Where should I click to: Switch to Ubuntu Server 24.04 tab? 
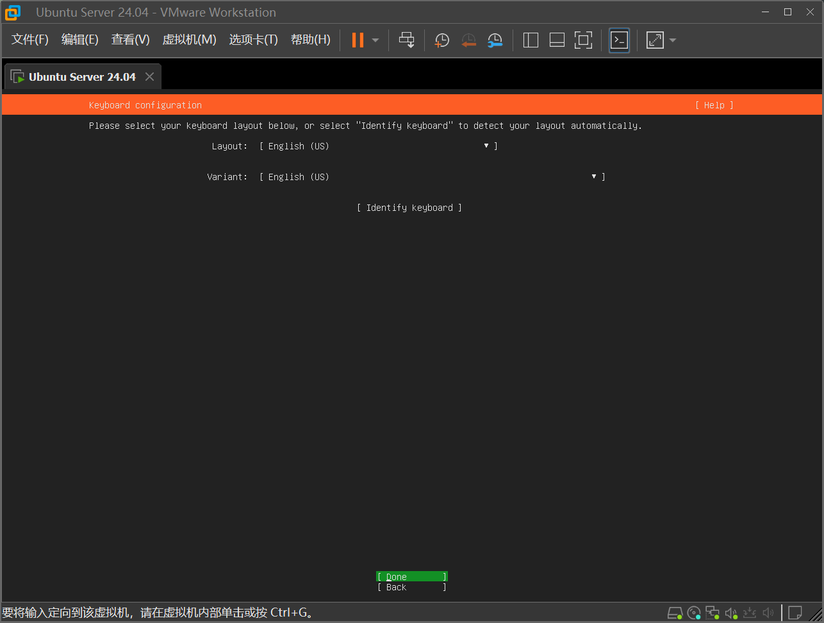[82, 77]
